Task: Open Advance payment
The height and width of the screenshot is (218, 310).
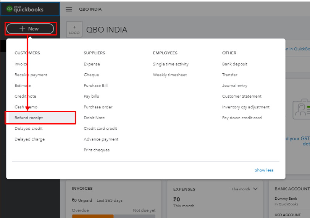Action: point(101,139)
